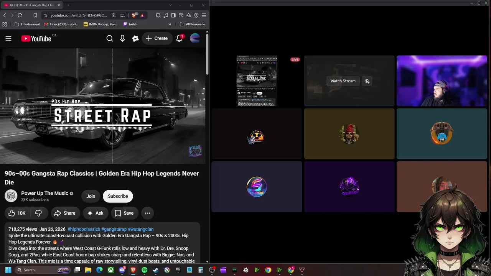Show hidden bookmarks with the chevron
This screenshot has height=276, width=491.
tap(170, 24)
